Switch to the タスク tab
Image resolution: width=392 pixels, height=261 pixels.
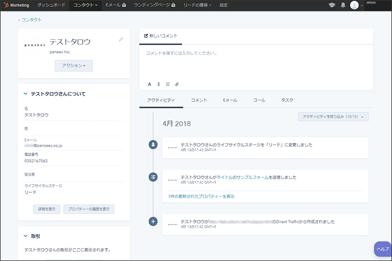point(287,100)
